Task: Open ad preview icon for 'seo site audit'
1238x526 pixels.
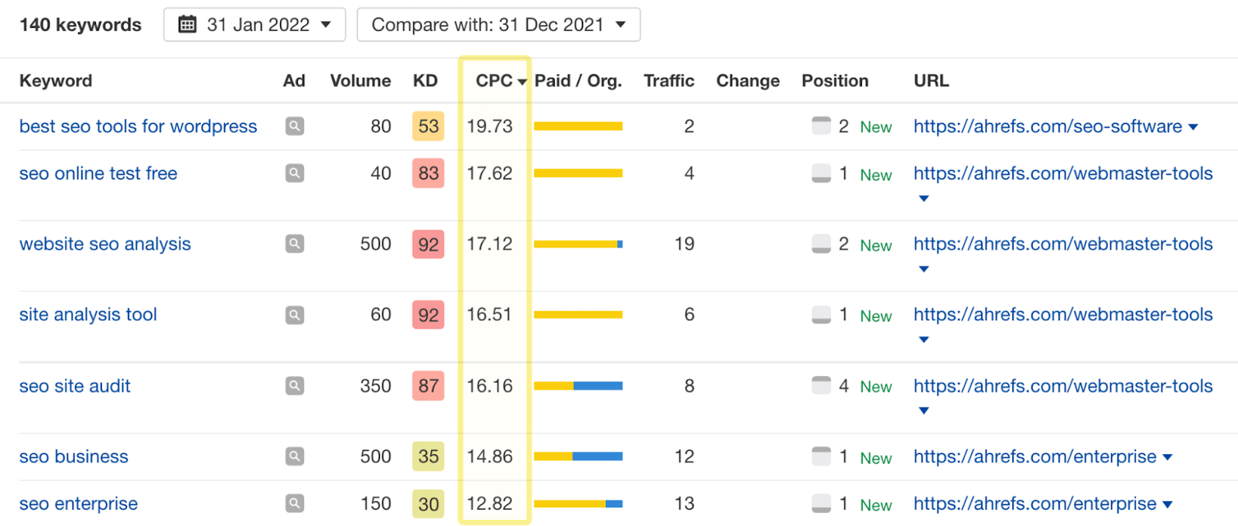Action: tap(294, 386)
